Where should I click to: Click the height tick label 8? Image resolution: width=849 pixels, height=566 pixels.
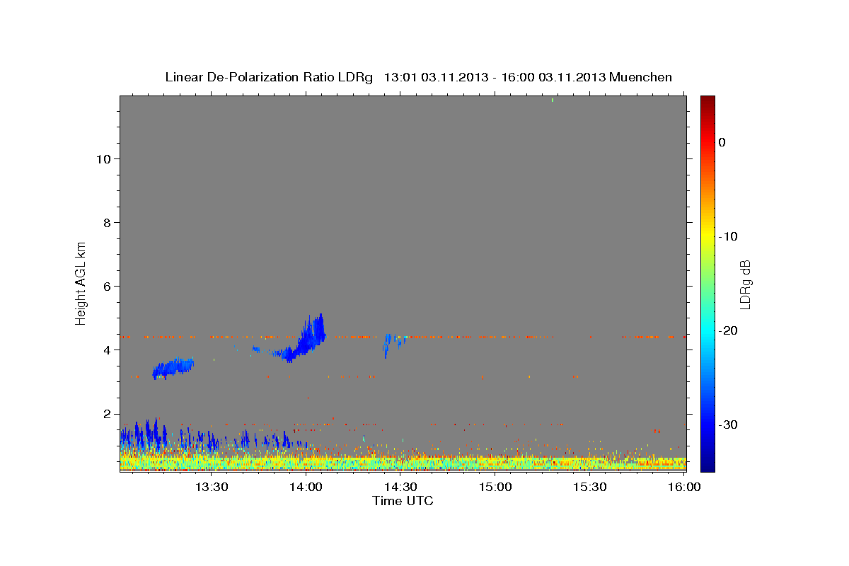click(x=108, y=223)
